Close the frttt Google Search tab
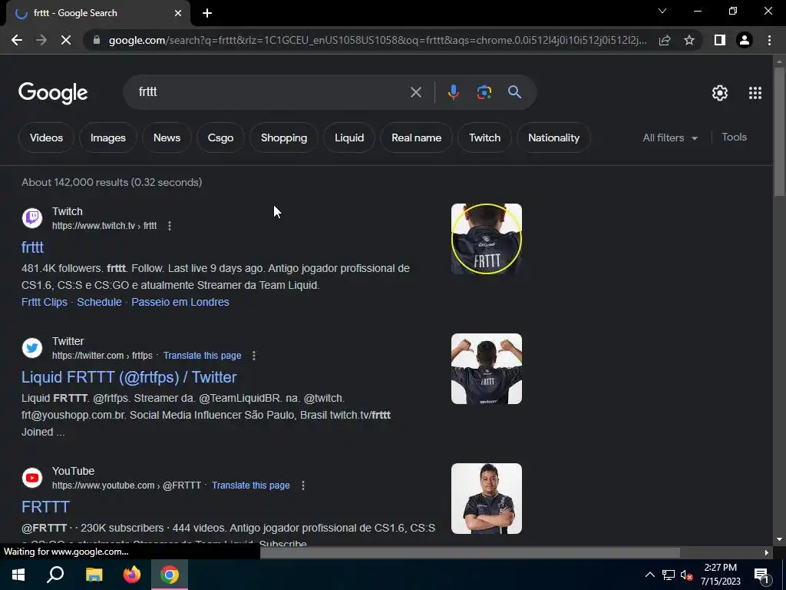786x590 pixels. point(178,13)
